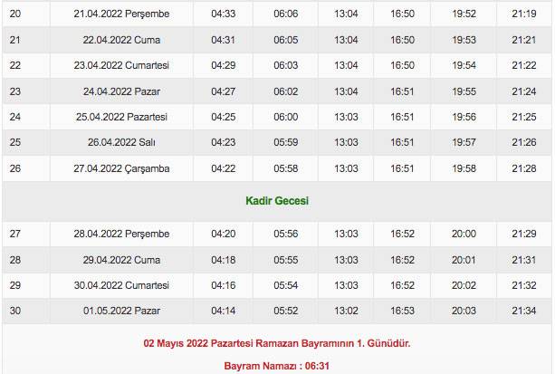Select the 26.04.2022 Salı date cell
The width and height of the screenshot is (555, 374).
121,142
